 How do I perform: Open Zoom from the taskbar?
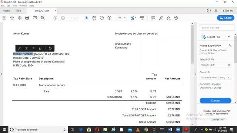point(178,130)
